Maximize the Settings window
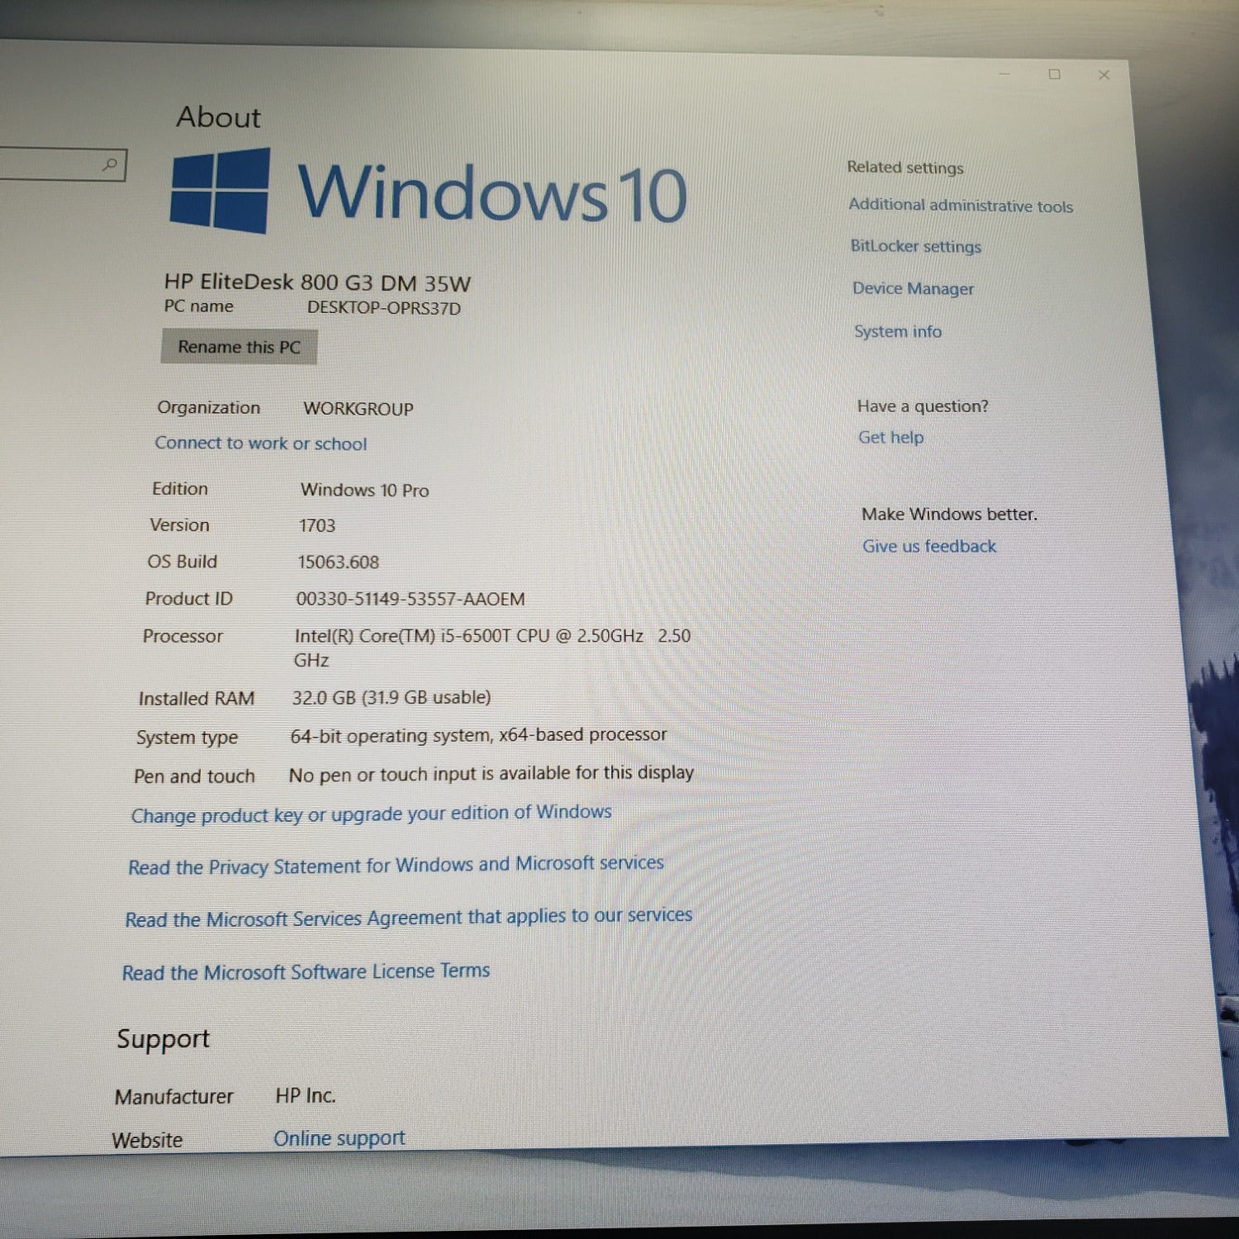This screenshot has width=1239, height=1239. tap(1054, 74)
